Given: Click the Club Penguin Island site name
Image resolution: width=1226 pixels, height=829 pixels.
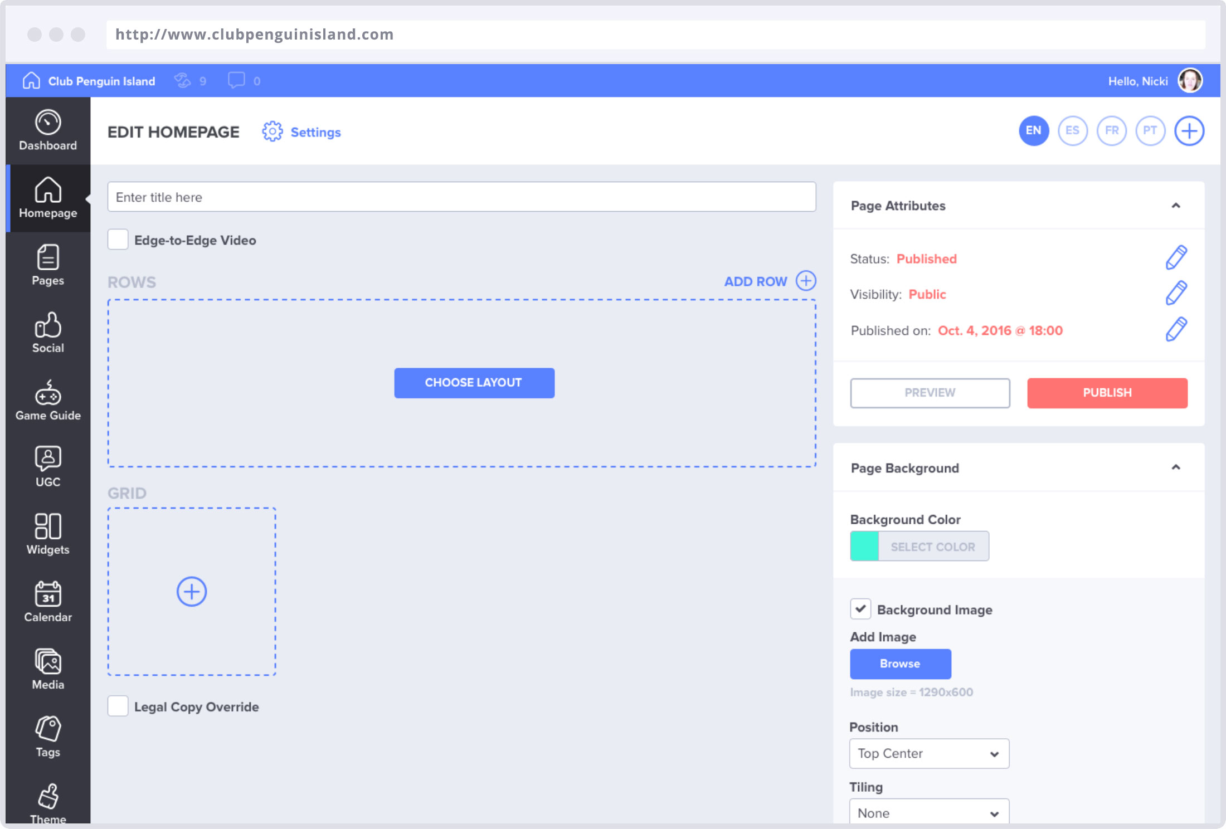Looking at the screenshot, I should 101,81.
